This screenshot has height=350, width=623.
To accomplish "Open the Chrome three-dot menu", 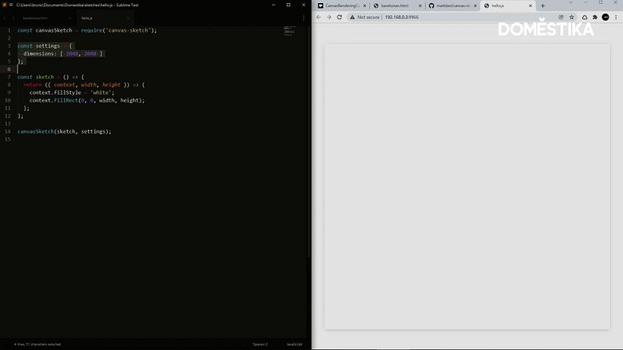I will 616,17.
